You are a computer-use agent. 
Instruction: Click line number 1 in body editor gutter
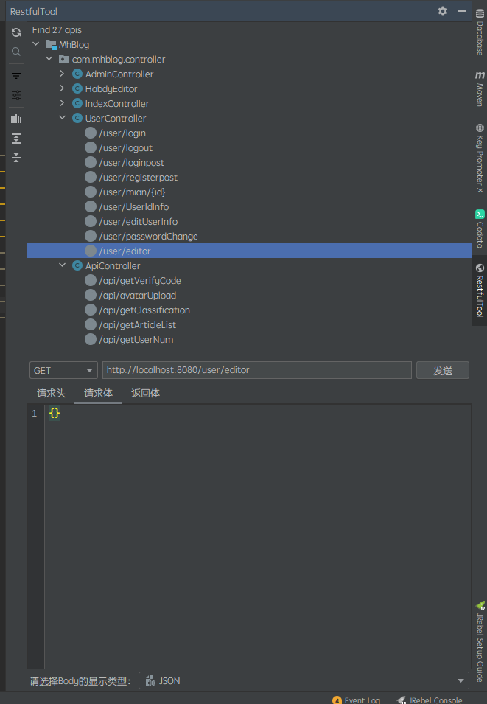click(35, 413)
